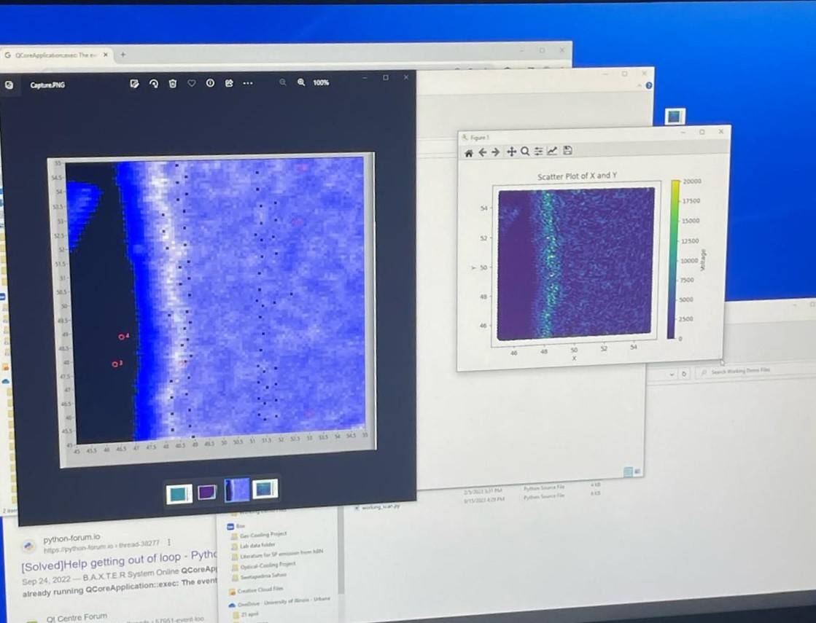
Task: Rotate Capture.PNG using the rotate icon
Action: pyautogui.click(x=154, y=83)
